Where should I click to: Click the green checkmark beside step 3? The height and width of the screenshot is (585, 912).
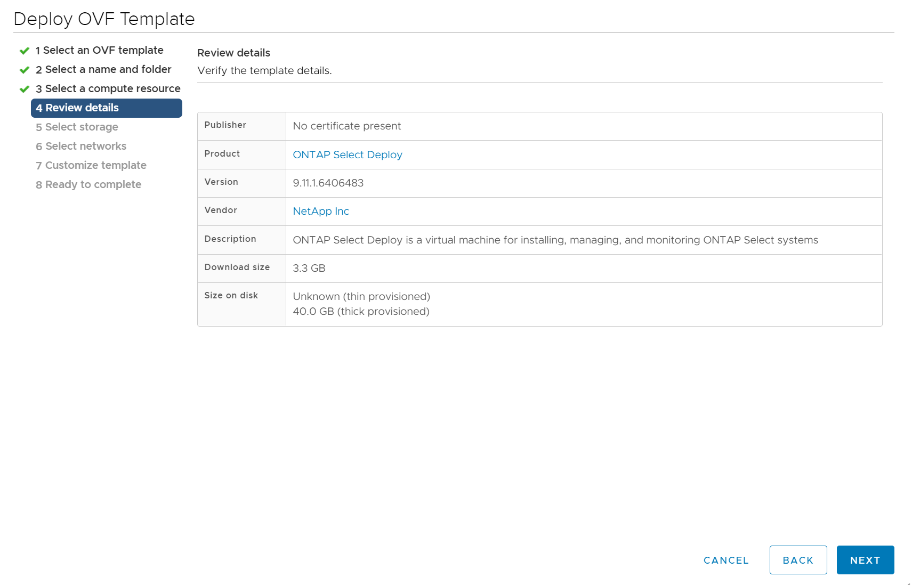[25, 89]
